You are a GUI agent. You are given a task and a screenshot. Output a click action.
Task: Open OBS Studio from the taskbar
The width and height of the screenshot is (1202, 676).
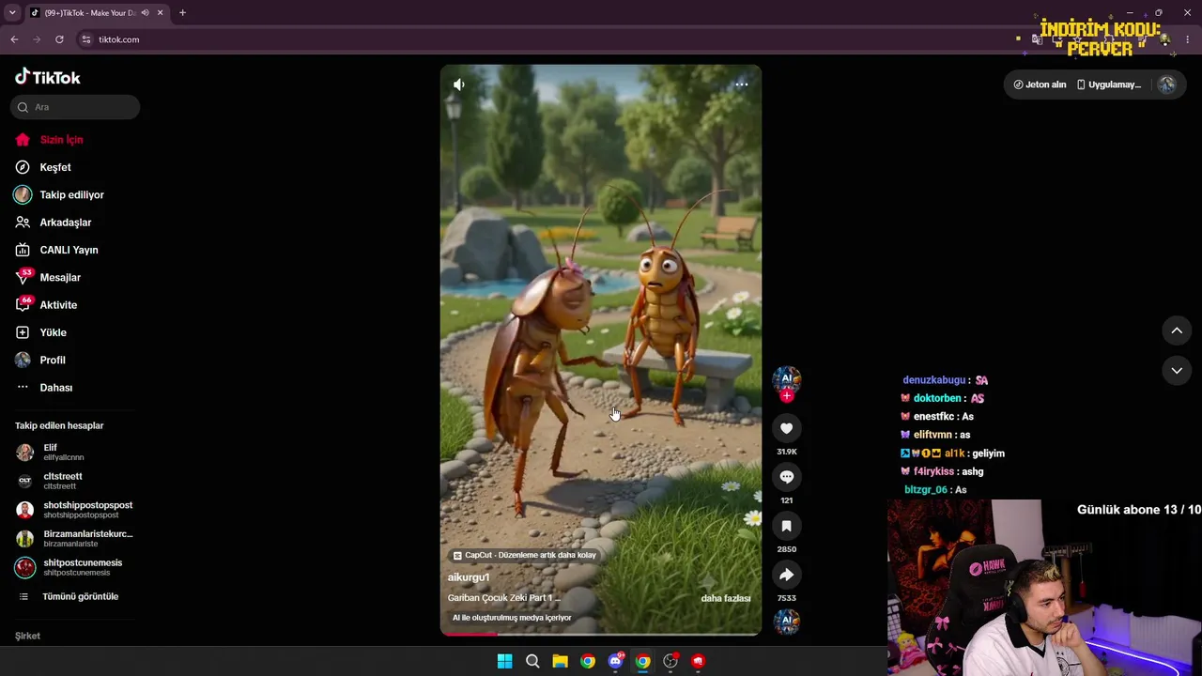click(x=670, y=661)
